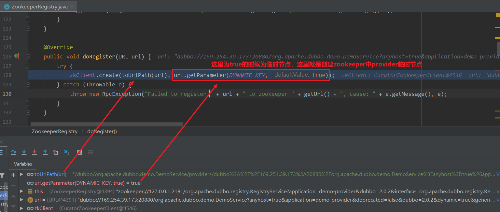This screenshot has height=212, width=500.
Task: Click the New Watch plus icon
Action: 13,175
